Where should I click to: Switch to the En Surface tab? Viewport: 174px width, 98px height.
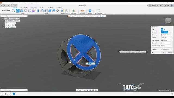coord(24,8)
